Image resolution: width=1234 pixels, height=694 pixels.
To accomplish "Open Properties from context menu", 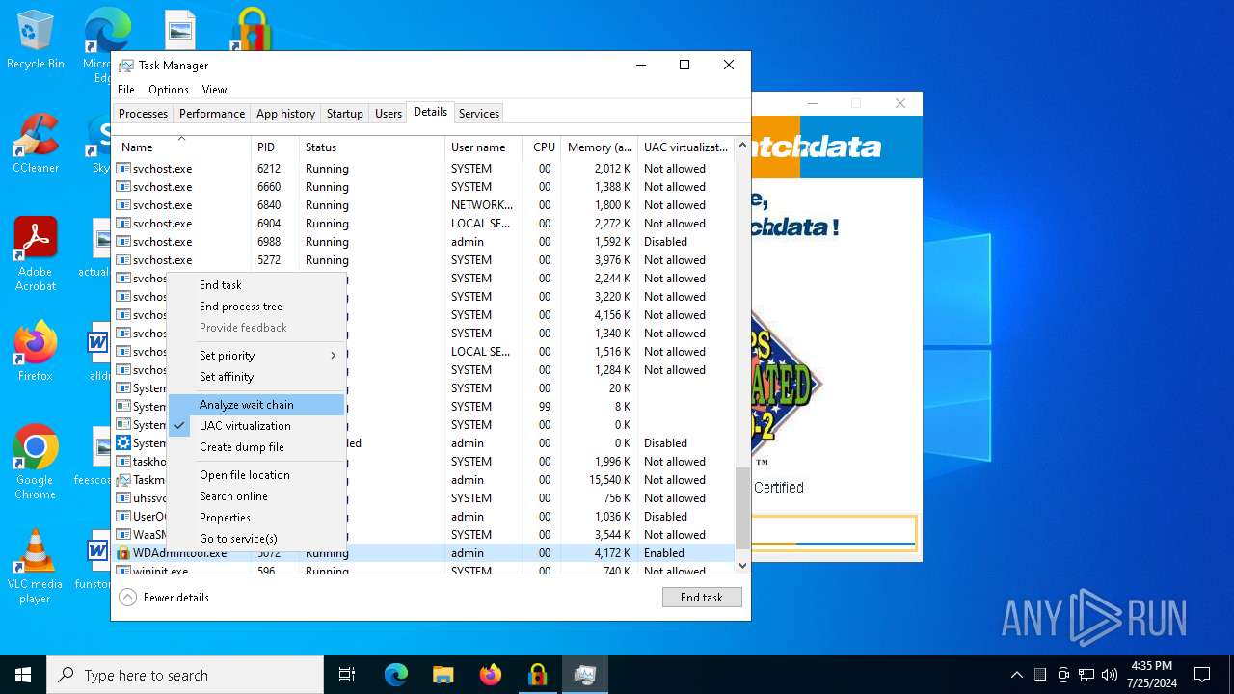I will click(x=256, y=518).
